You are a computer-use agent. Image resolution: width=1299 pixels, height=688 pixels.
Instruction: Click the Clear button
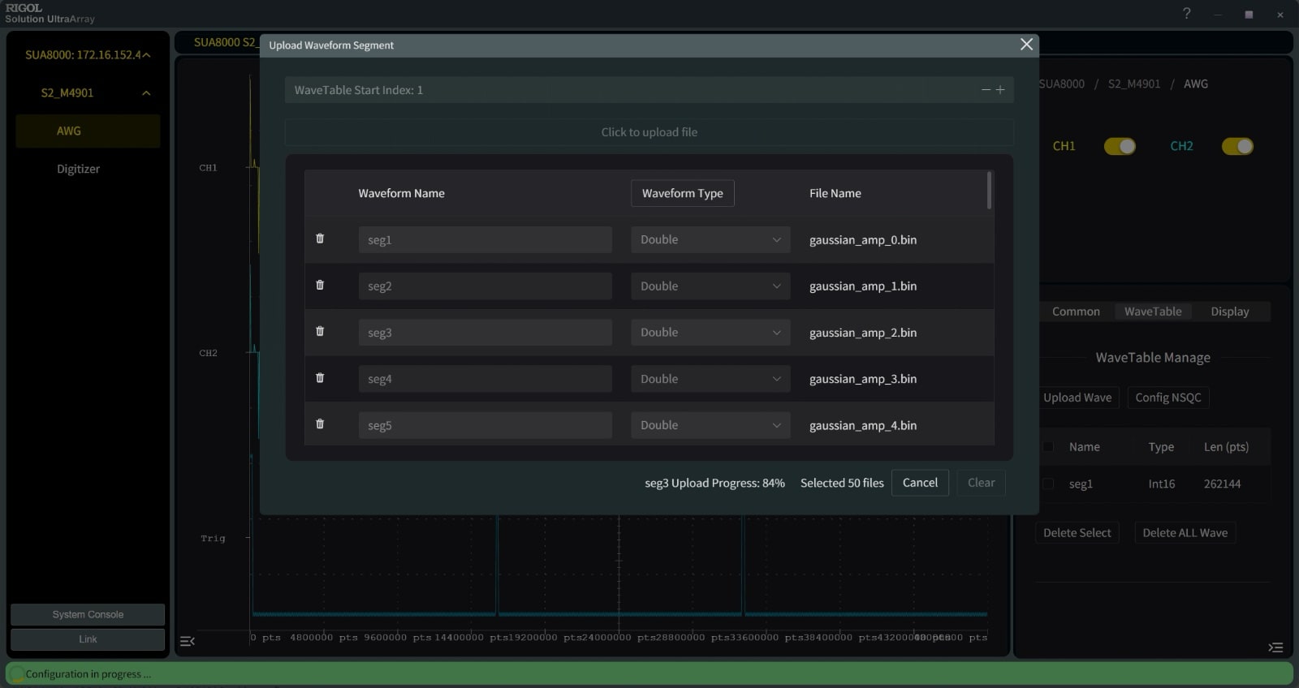(x=981, y=483)
